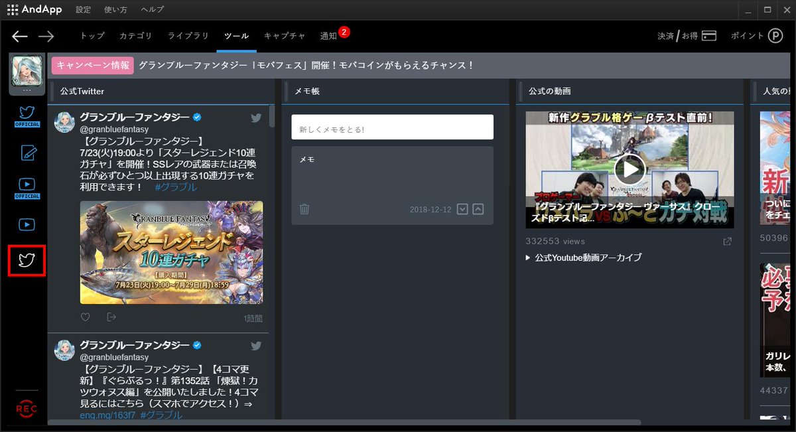The image size is (796, 432).
Task: Play the official Granblue video
Action: coord(630,170)
